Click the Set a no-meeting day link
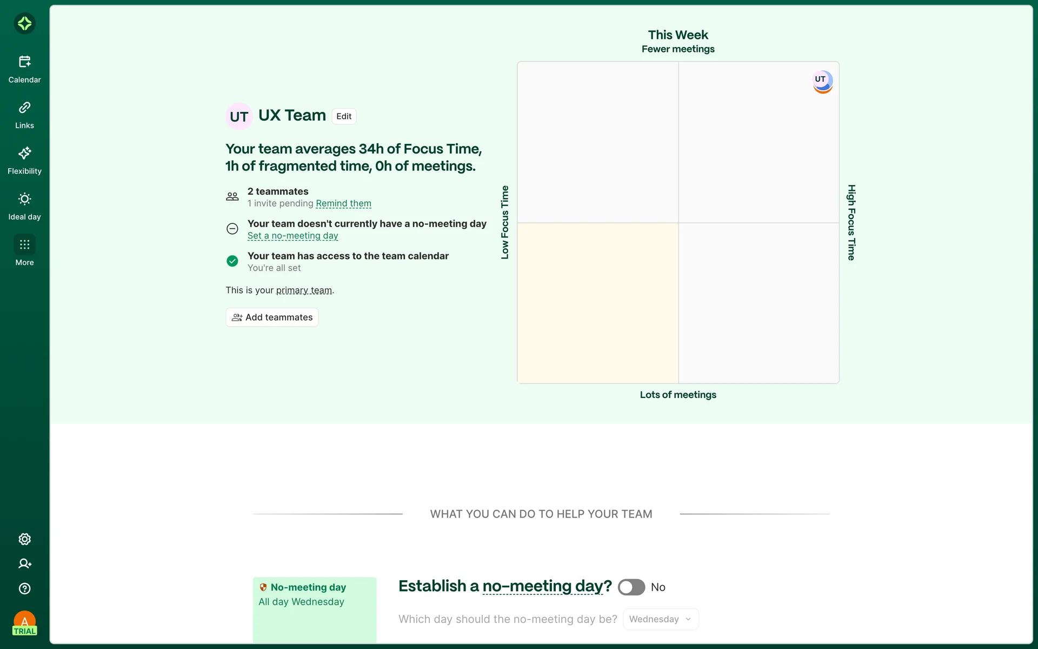 point(292,236)
